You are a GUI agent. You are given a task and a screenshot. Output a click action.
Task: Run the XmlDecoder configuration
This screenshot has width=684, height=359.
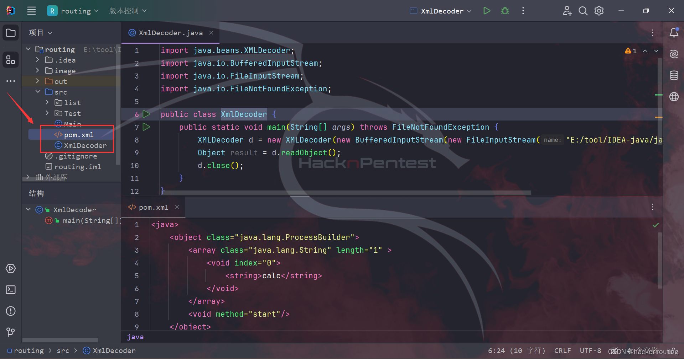point(487,11)
